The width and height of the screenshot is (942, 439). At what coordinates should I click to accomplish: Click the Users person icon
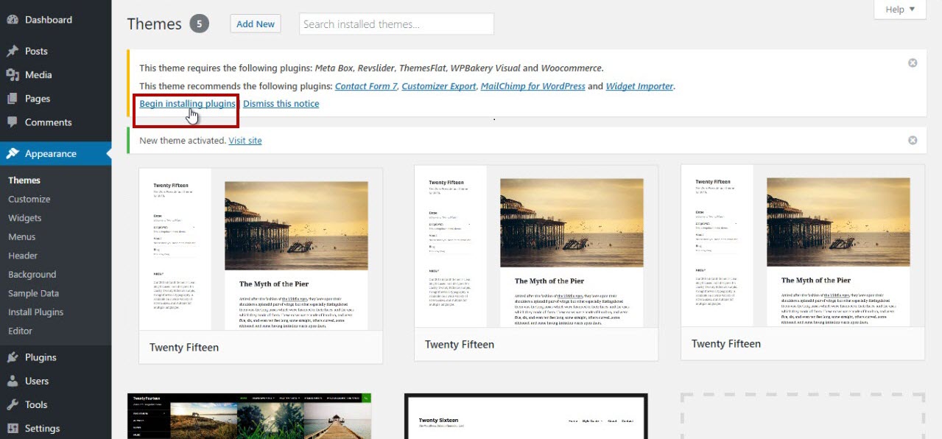tap(13, 381)
